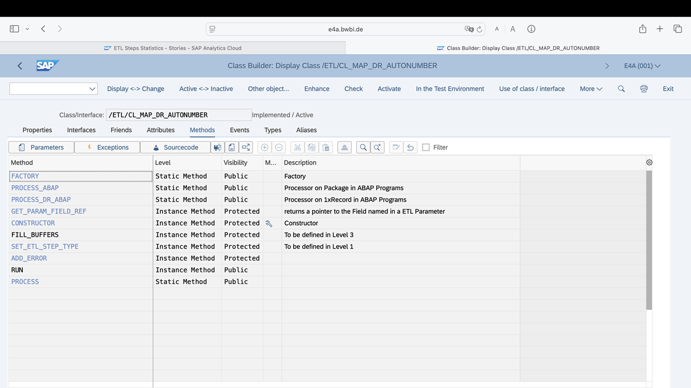Switch to the Attributes tab

click(160, 130)
